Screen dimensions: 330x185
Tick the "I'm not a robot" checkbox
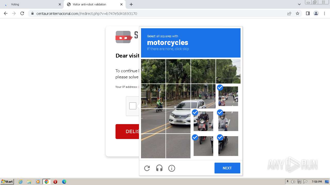133,106
